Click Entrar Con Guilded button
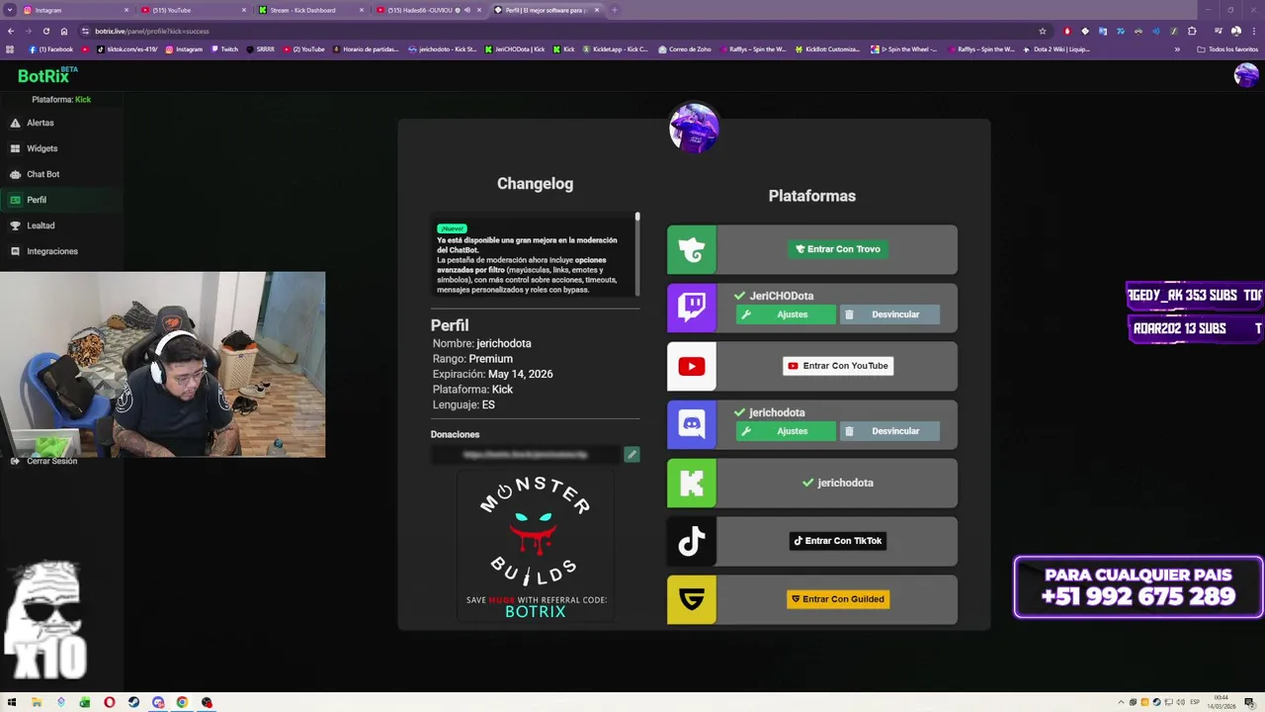Screen dimensions: 1265x712 pyautogui.click(x=838, y=599)
